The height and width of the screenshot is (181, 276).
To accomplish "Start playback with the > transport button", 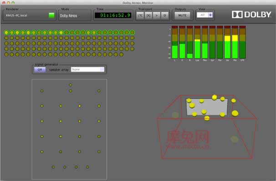I will pyautogui.click(x=157, y=16).
